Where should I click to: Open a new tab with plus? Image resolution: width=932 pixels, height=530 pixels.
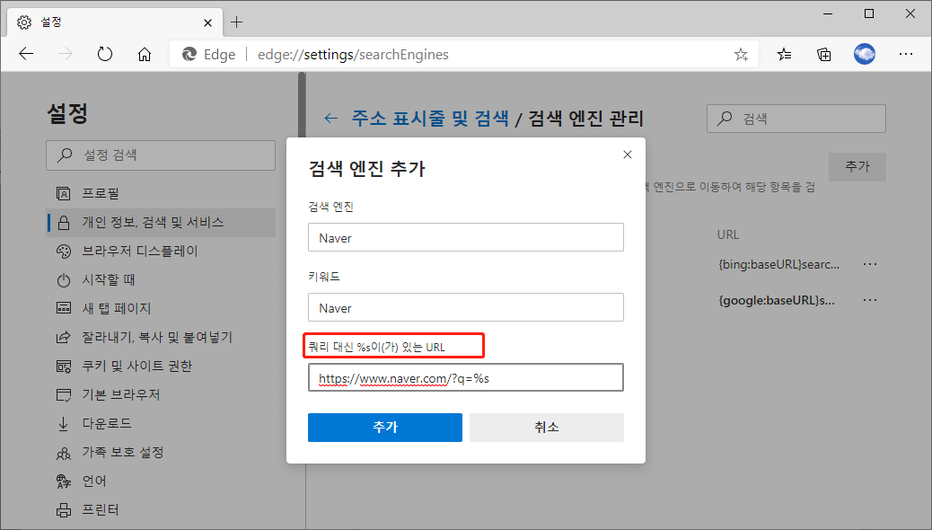click(236, 22)
